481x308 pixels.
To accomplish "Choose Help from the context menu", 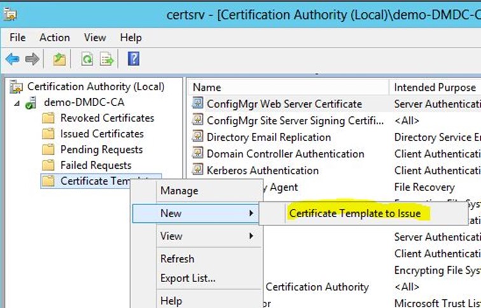I will point(171,301).
